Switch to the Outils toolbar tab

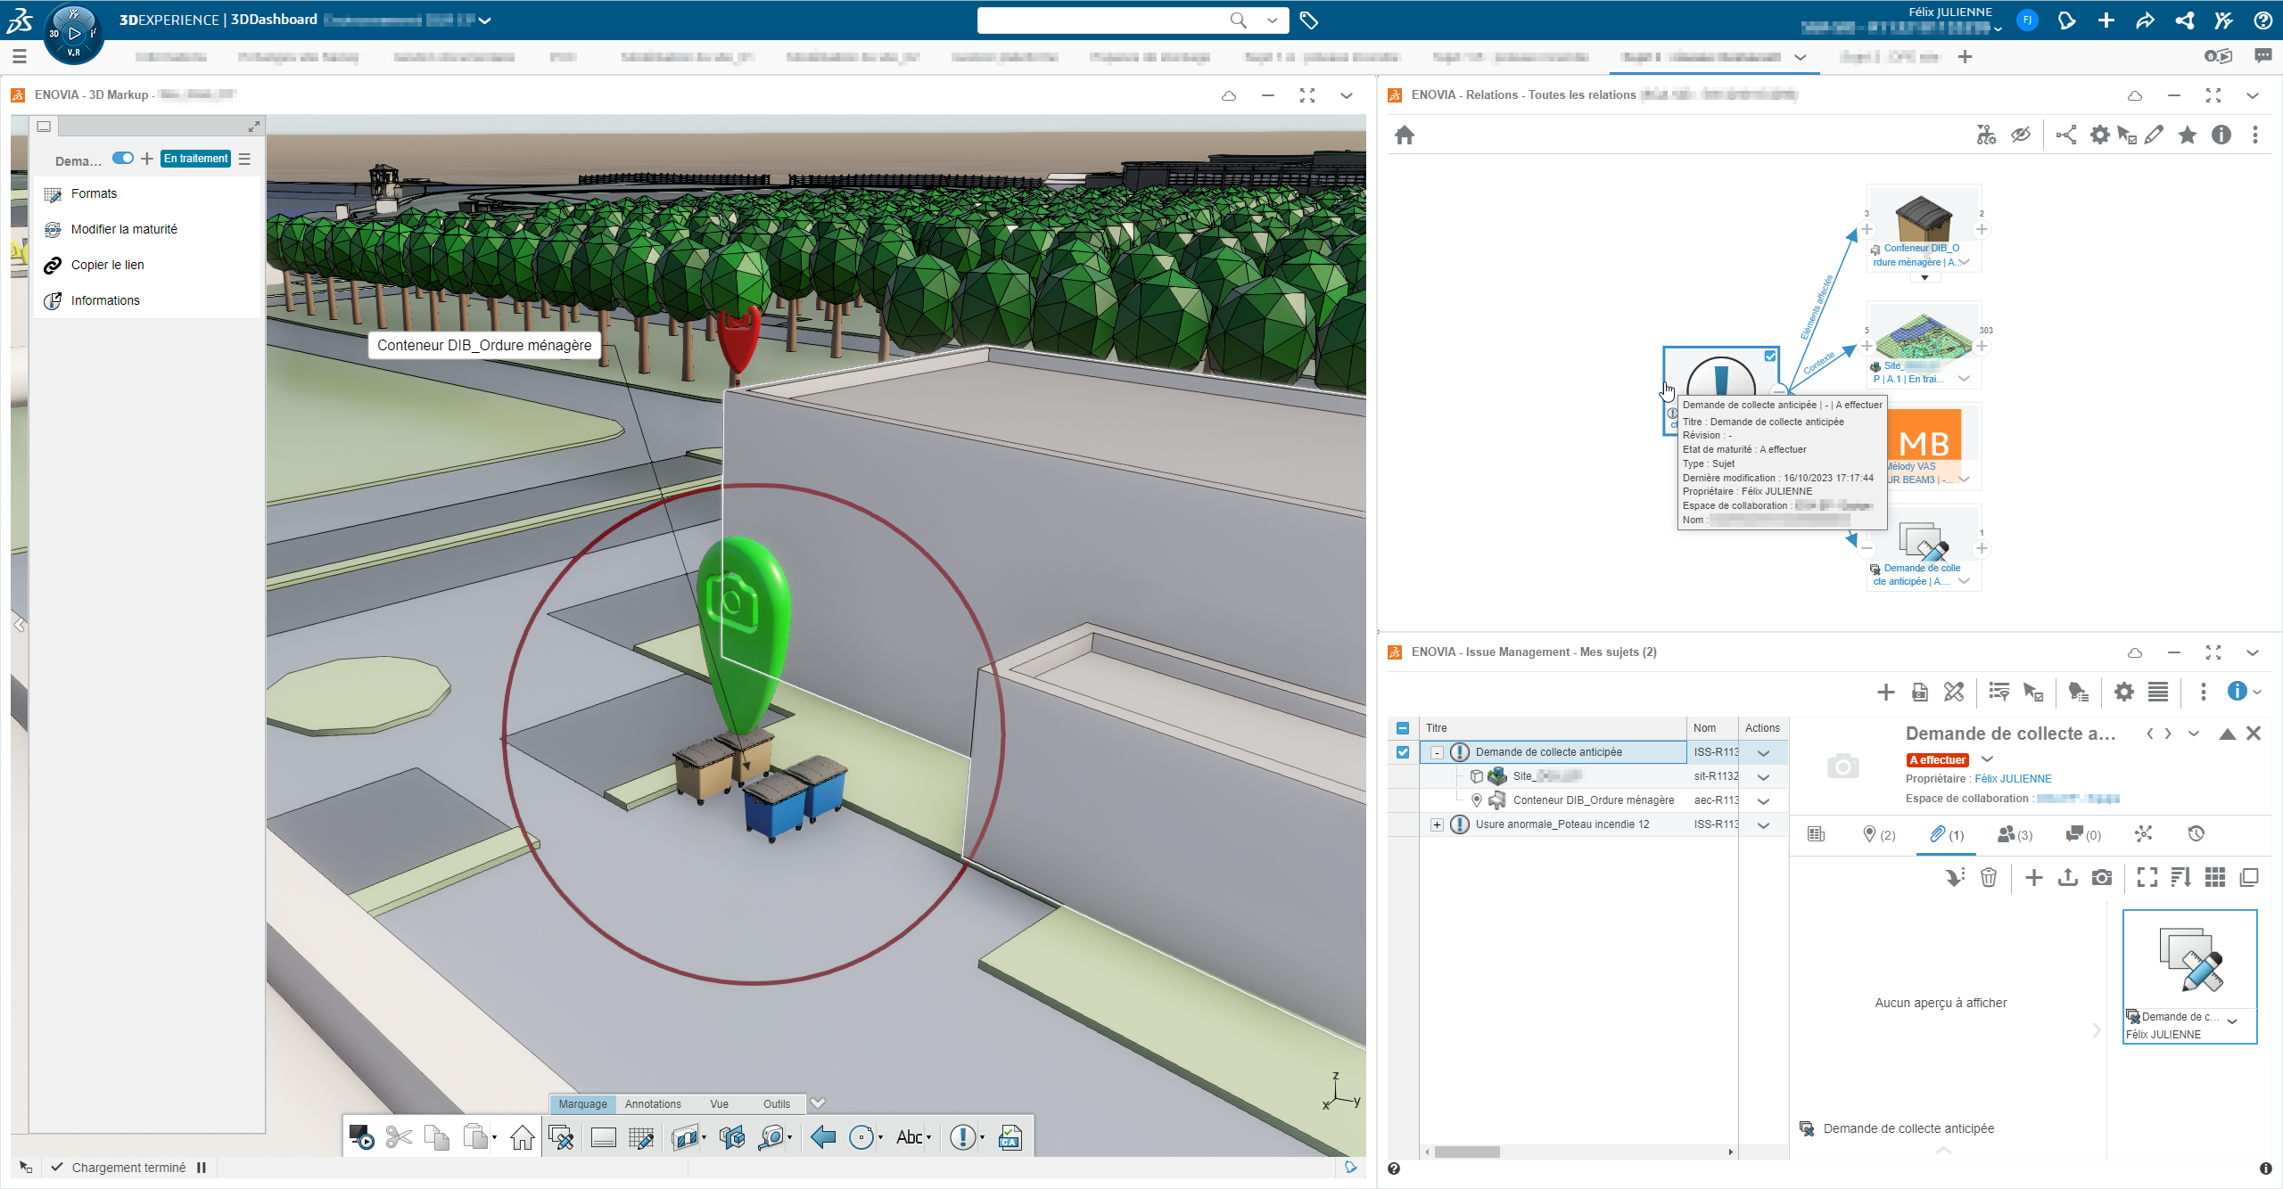[x=777, y=1104]
